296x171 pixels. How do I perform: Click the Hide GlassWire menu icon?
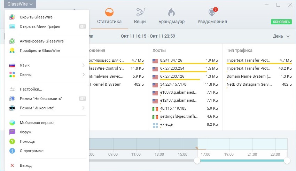pos(13,17)
